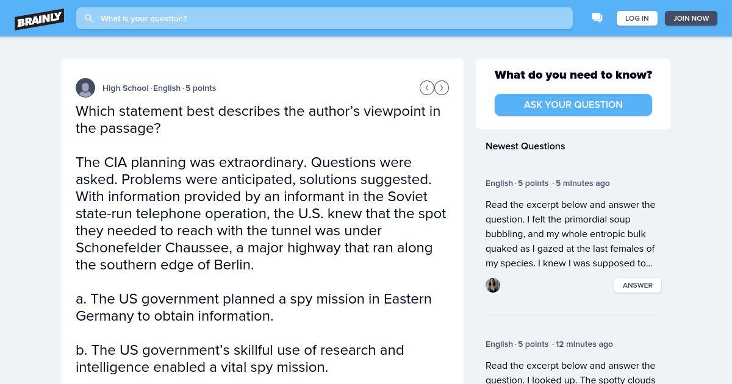Open the newest question asker's avatar
The width and height of the screenshot is (732, 384).
(493, 285)
